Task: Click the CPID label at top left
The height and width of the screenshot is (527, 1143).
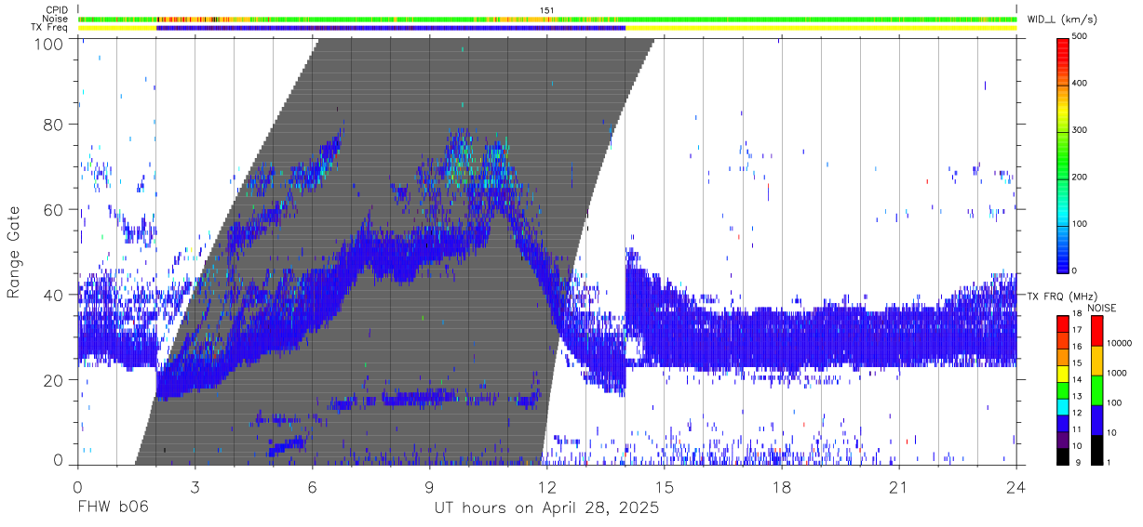Action: (57, 10)
